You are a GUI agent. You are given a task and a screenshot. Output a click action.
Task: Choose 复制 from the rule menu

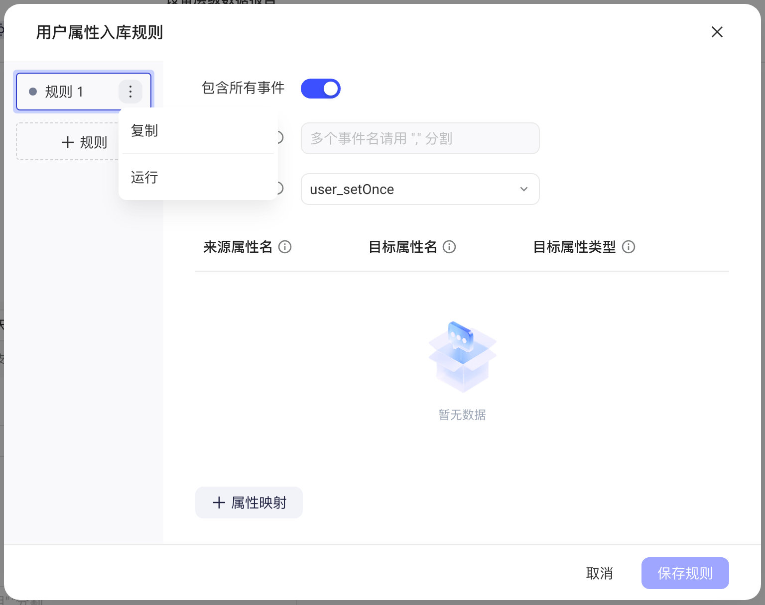pyautogui.click(x=198, y=131)
